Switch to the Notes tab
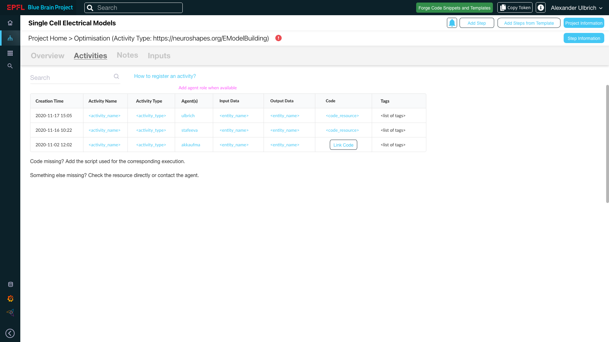Viewport: 609px width, 342px height. click(127, 55)
